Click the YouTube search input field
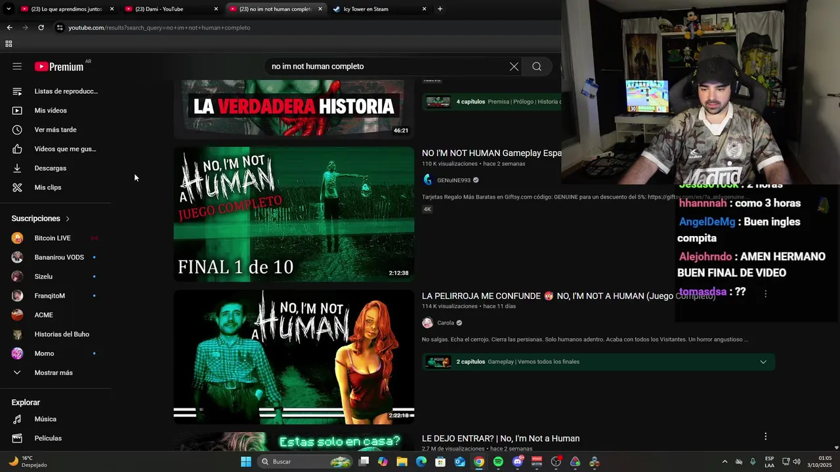The image size is (840, 472). [x=387, y=66]
